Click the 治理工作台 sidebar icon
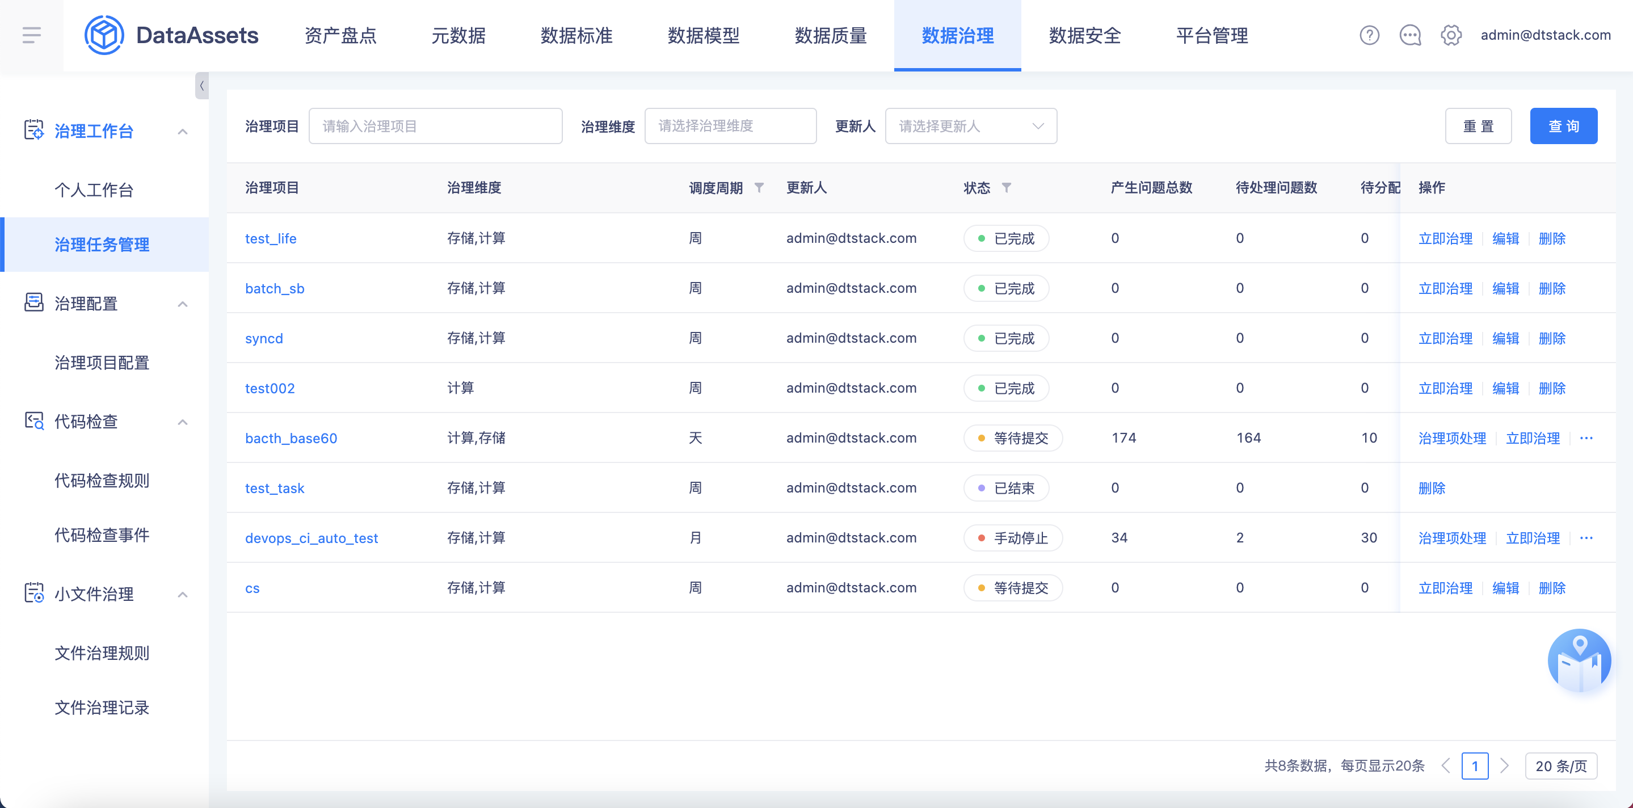 pos(33,130)
